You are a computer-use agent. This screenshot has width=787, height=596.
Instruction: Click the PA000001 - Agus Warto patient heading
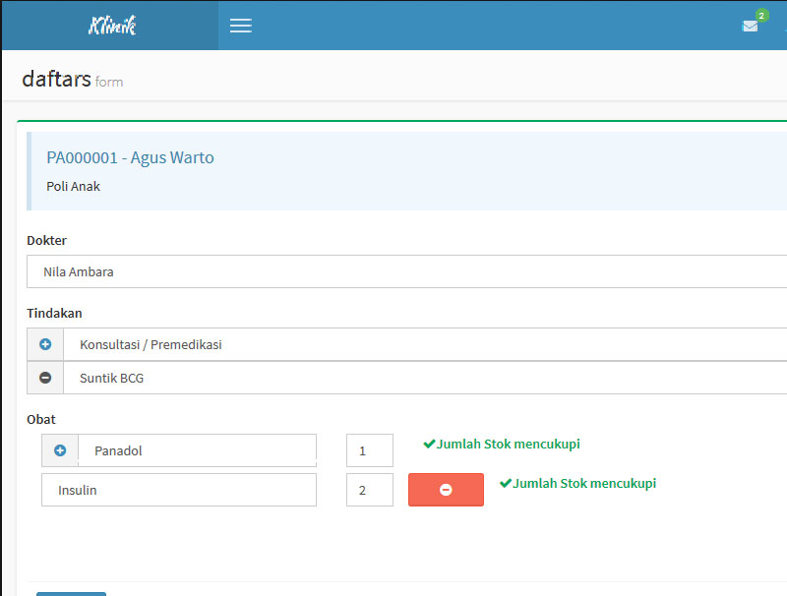coord(130,158)
